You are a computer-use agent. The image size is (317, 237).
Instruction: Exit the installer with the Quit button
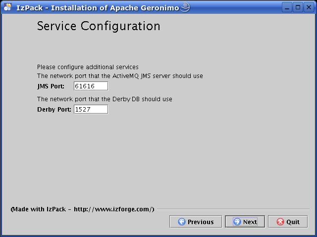coord(288,222)
